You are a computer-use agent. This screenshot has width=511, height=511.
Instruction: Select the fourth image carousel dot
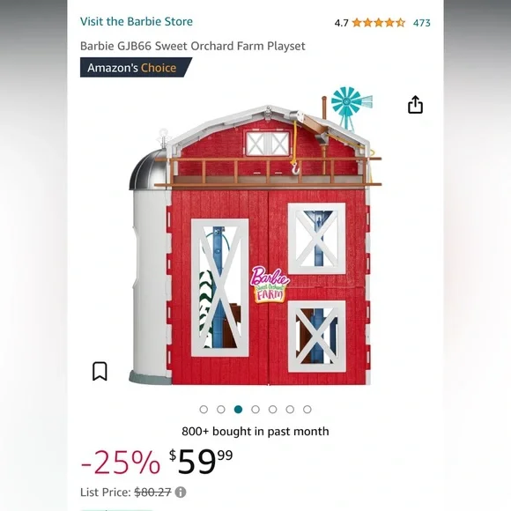(x=255, y=410)
